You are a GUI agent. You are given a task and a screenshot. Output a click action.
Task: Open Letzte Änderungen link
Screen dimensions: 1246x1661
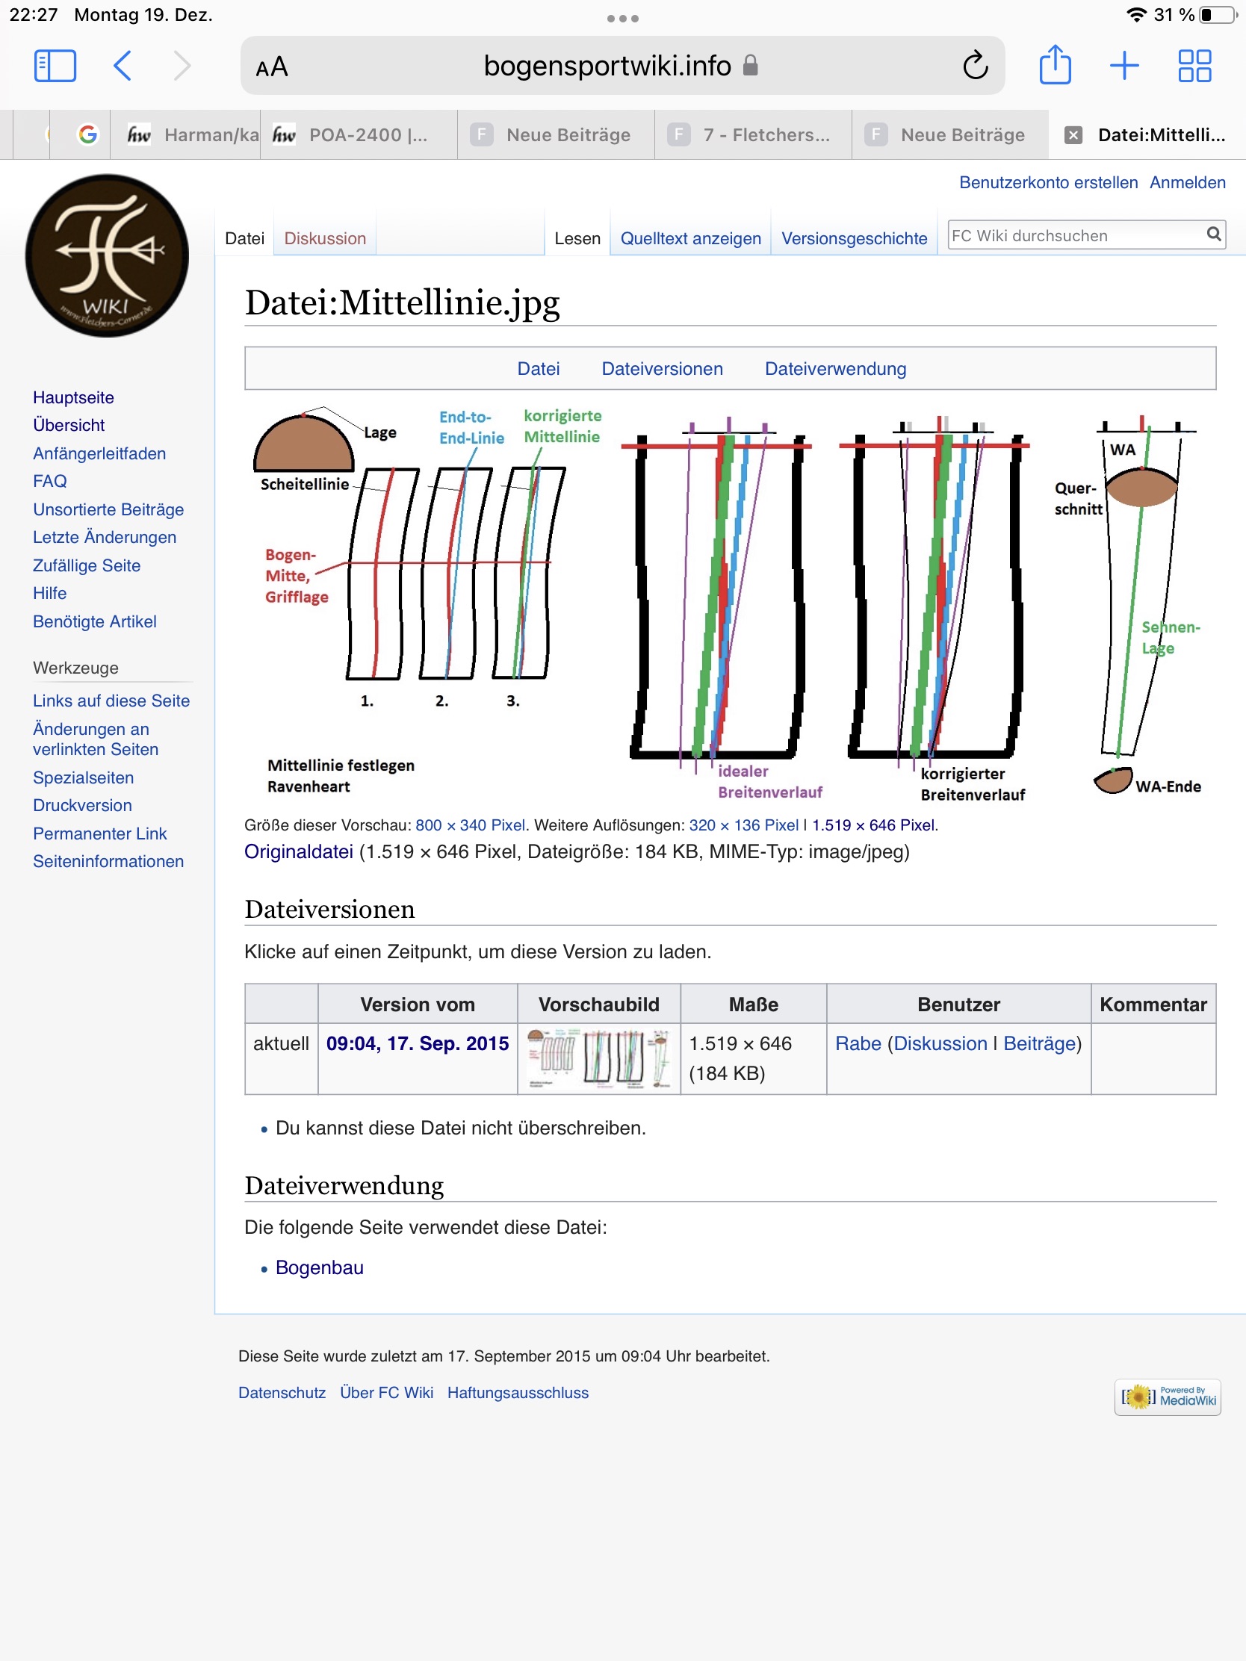[x=105, y=537]
